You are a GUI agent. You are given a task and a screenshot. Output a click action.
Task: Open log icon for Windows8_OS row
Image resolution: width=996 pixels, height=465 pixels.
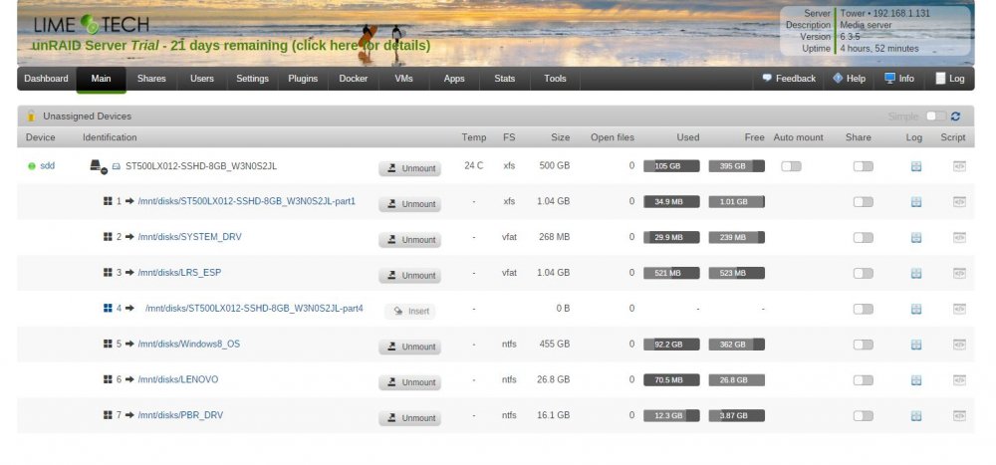915,345
